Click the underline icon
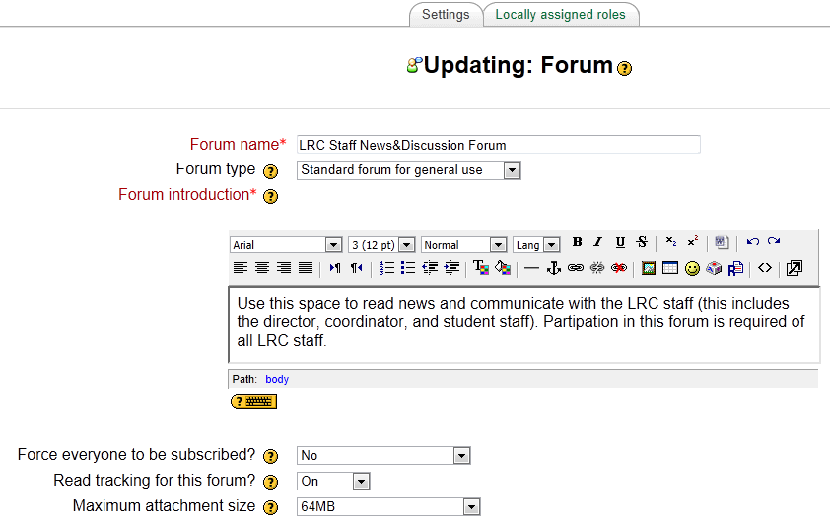This screenshot has width=830, height=523. click(x=620, y=243)
